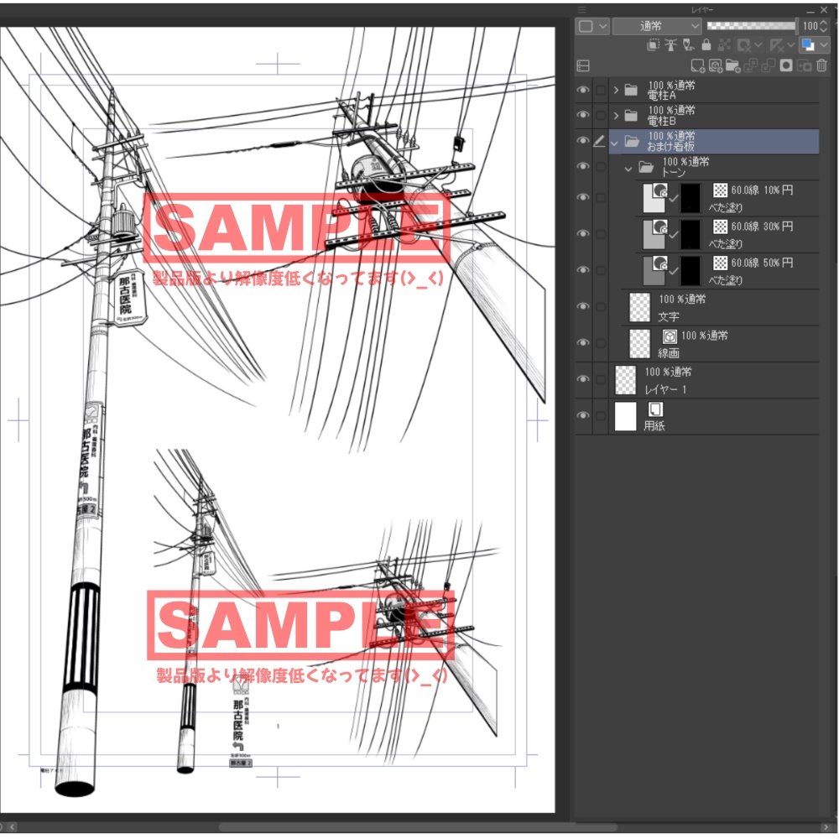Click Clip to Layer Below icon
839x839 pixels.
(x=653, y=45)
